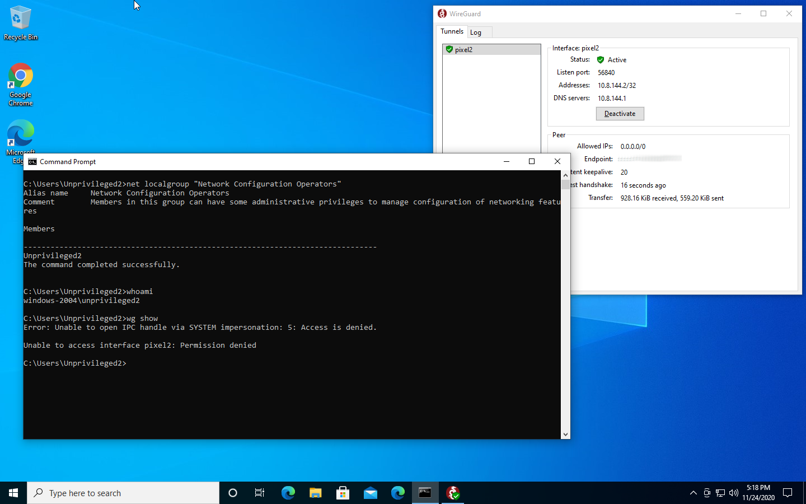This screenshot has width=806, height=504.
Task: Open Cortana on the taskbar
Action: (x=232, y=493)
